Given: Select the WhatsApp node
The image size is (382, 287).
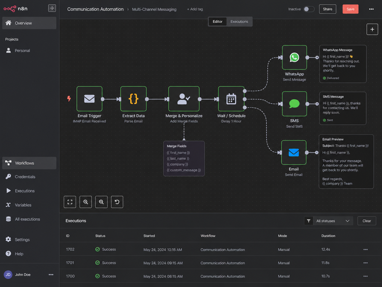Looking at the screenshot, I should 294,57.
